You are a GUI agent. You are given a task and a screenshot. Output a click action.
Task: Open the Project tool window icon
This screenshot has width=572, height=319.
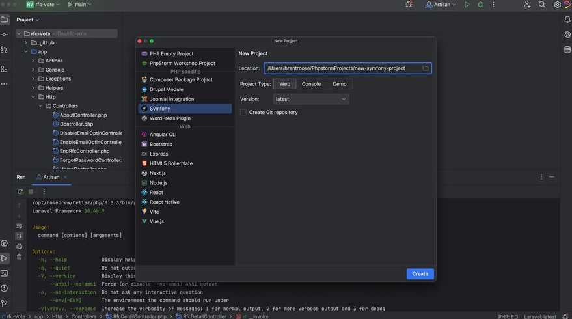click(x=5, y=20)
